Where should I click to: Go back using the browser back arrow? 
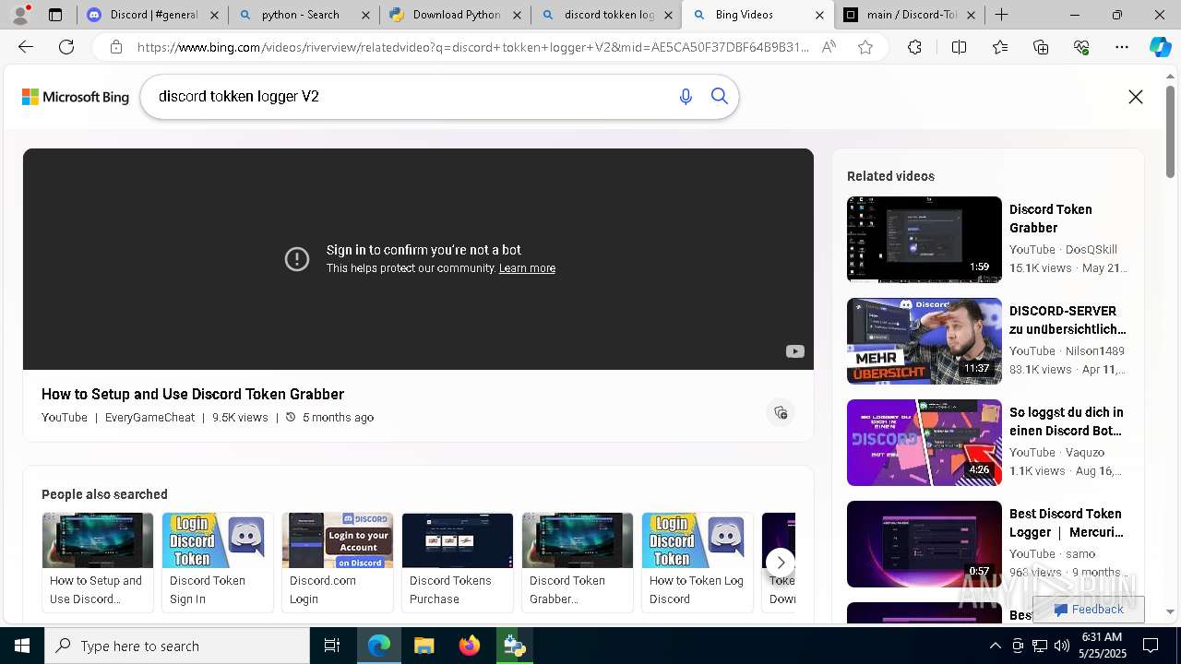pos(26,47)
